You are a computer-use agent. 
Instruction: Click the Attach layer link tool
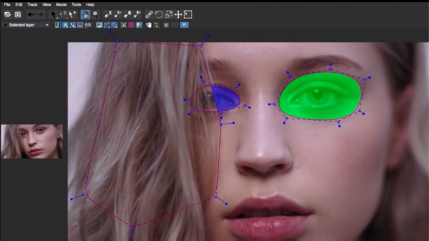pos(149,15)
